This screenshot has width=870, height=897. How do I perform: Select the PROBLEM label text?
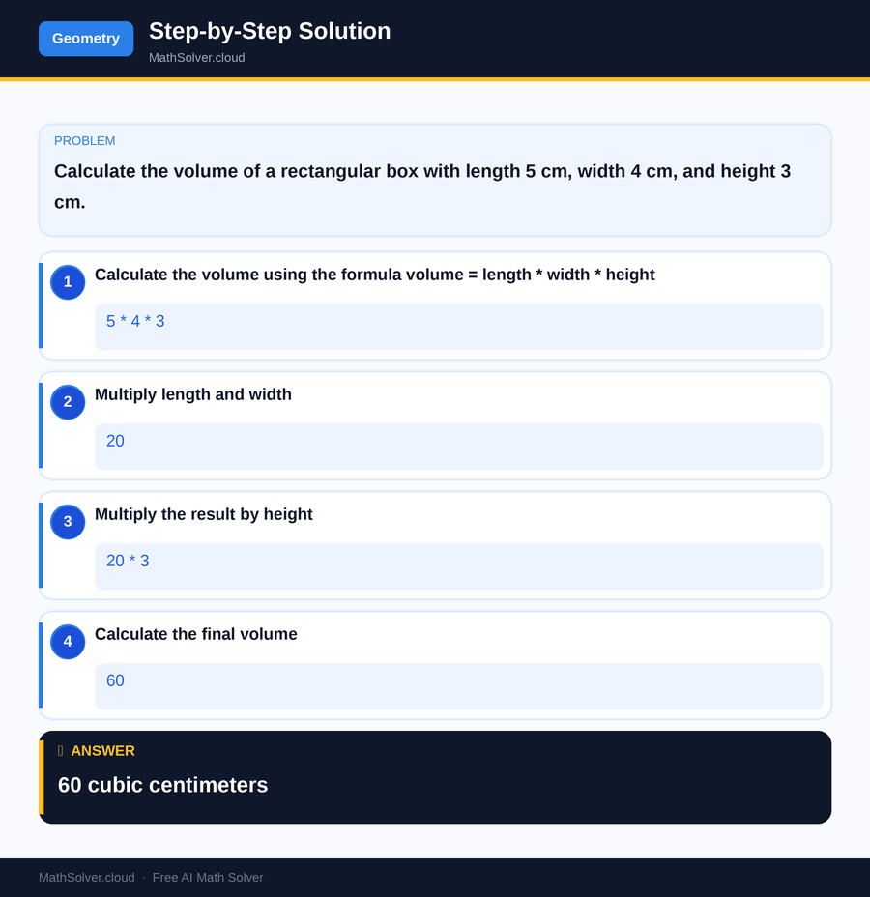click(84, 141)
